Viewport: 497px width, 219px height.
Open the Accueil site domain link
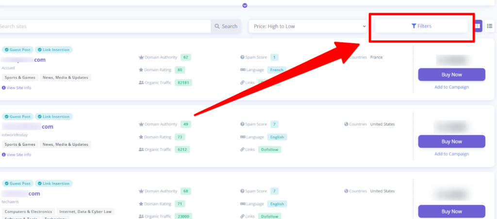click(23, 60)
